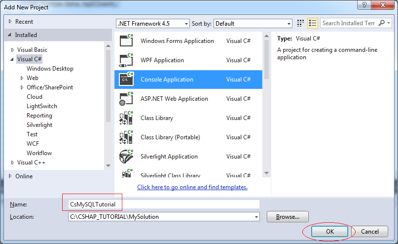Viewport: 398px width, 244px height.
Task: Switch to medium icons list view
Action: pos(313,23)
